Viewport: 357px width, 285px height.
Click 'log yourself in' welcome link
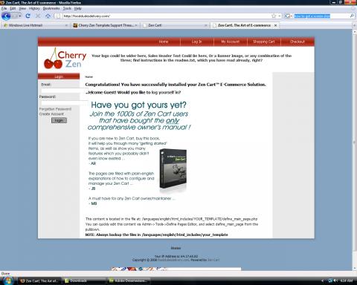click(166, 92)
